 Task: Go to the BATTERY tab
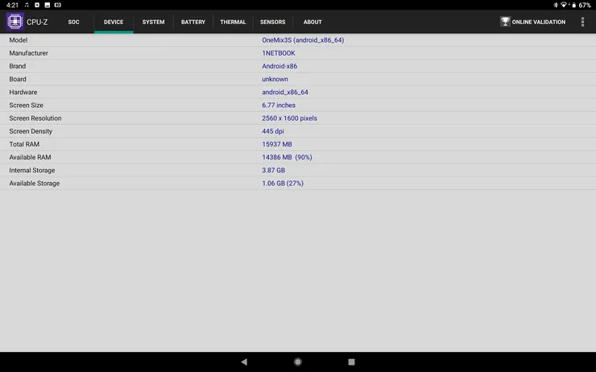(193, 22)
